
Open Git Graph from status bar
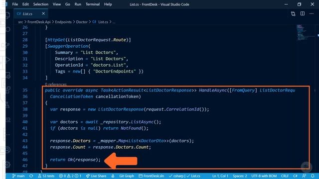[127, 176]
